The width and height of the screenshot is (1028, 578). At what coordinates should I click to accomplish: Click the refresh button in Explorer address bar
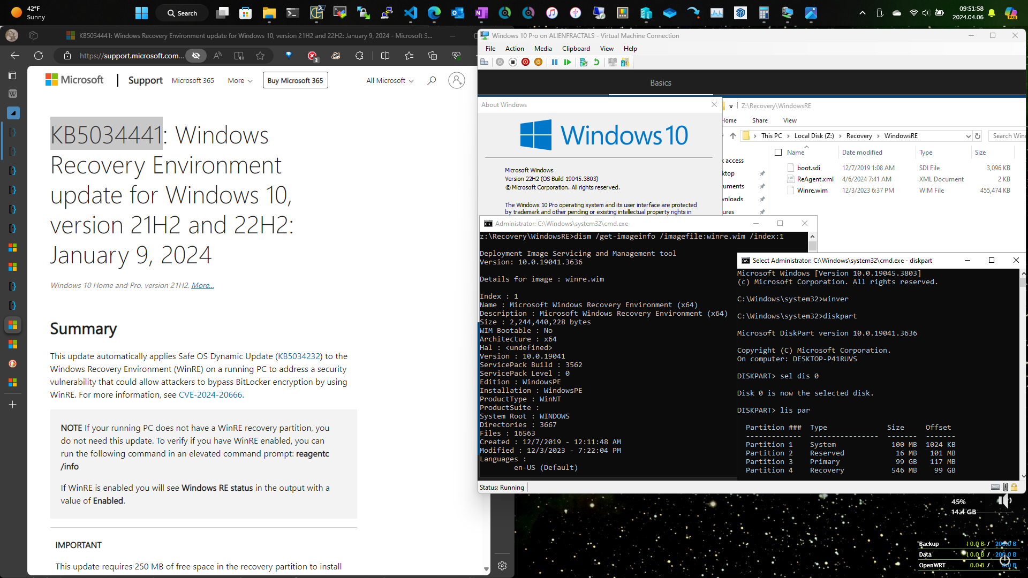[x=978, y=136]
